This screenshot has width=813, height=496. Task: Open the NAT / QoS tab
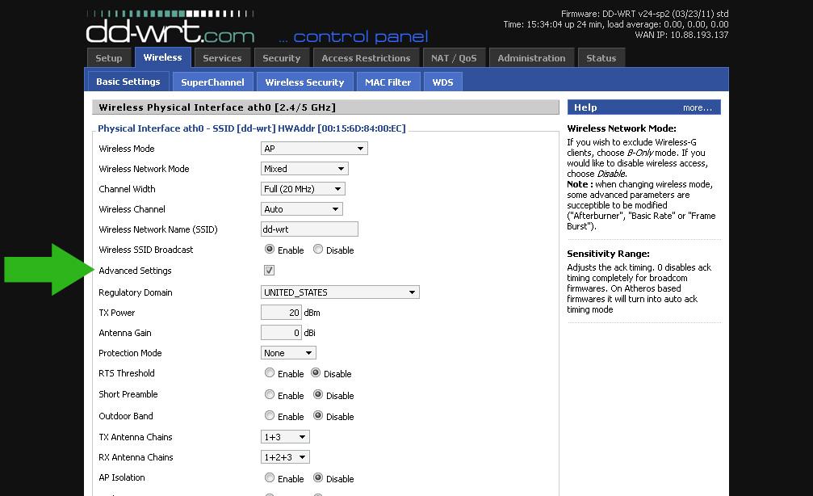(x=455, y=58)
